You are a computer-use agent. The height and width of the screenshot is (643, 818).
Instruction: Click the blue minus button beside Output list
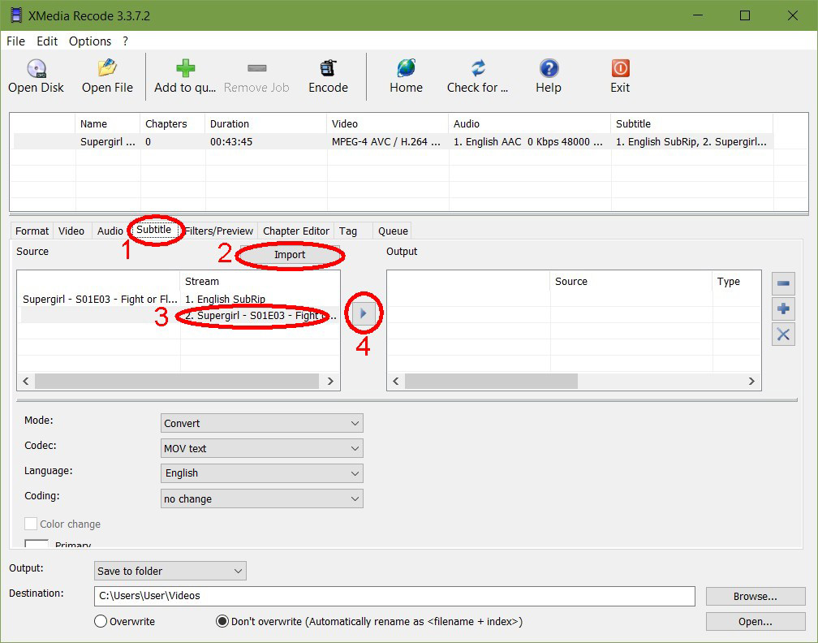pos(783,283)
